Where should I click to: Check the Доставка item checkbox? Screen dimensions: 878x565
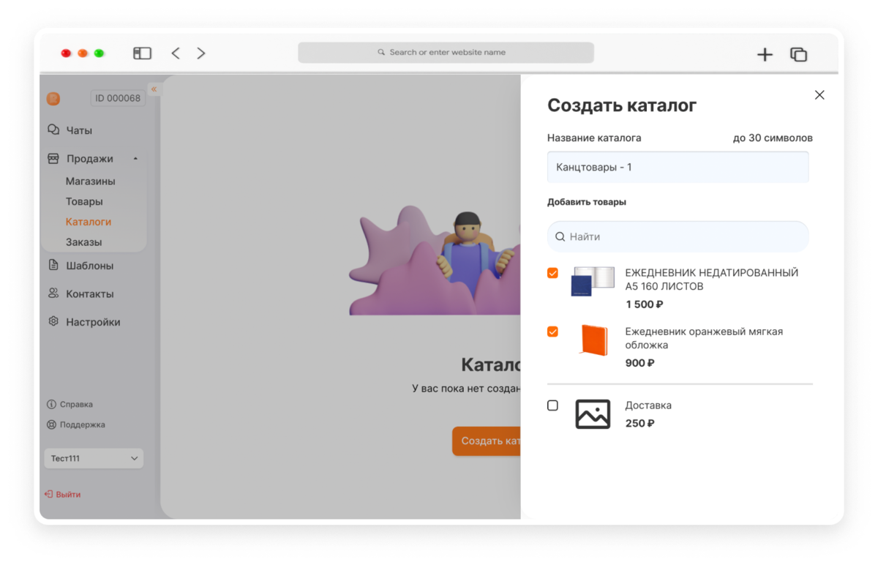[552, 405]
